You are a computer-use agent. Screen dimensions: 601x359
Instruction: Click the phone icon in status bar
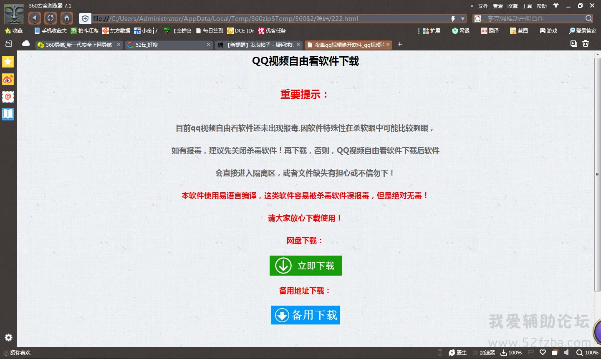[439, 353]
